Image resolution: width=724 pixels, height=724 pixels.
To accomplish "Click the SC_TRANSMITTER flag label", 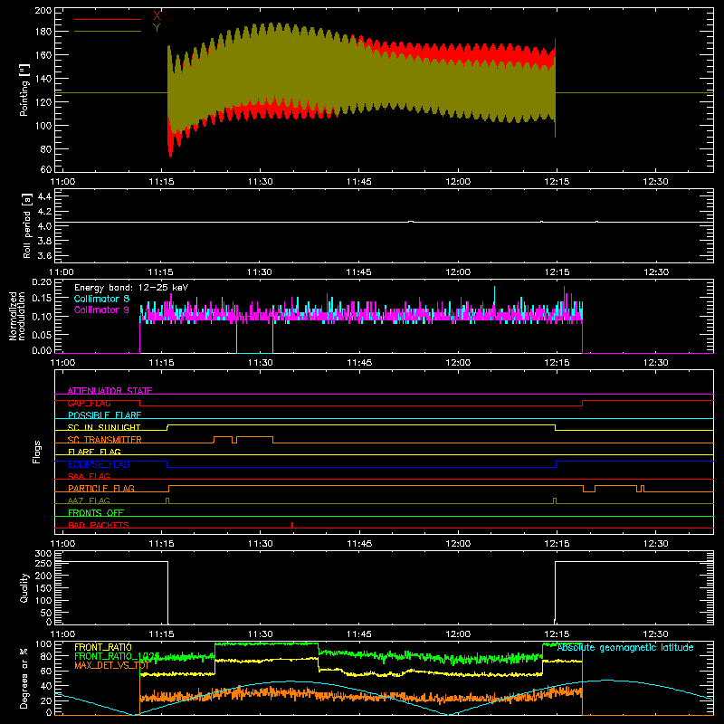I will coord(104,440).
